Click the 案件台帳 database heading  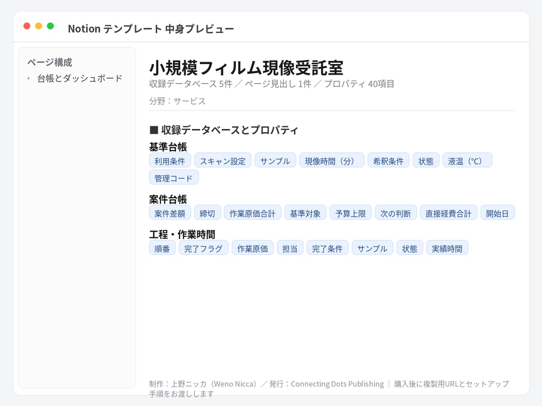[x=168, y=199]
